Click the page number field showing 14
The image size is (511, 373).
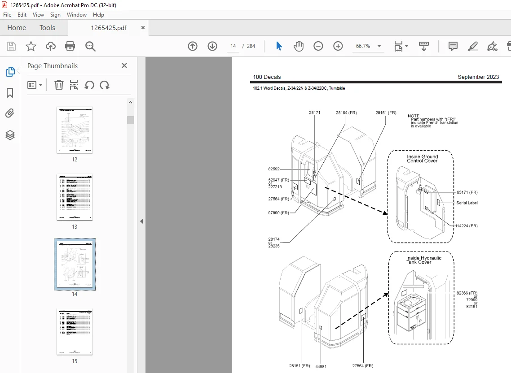click(233, 46)
